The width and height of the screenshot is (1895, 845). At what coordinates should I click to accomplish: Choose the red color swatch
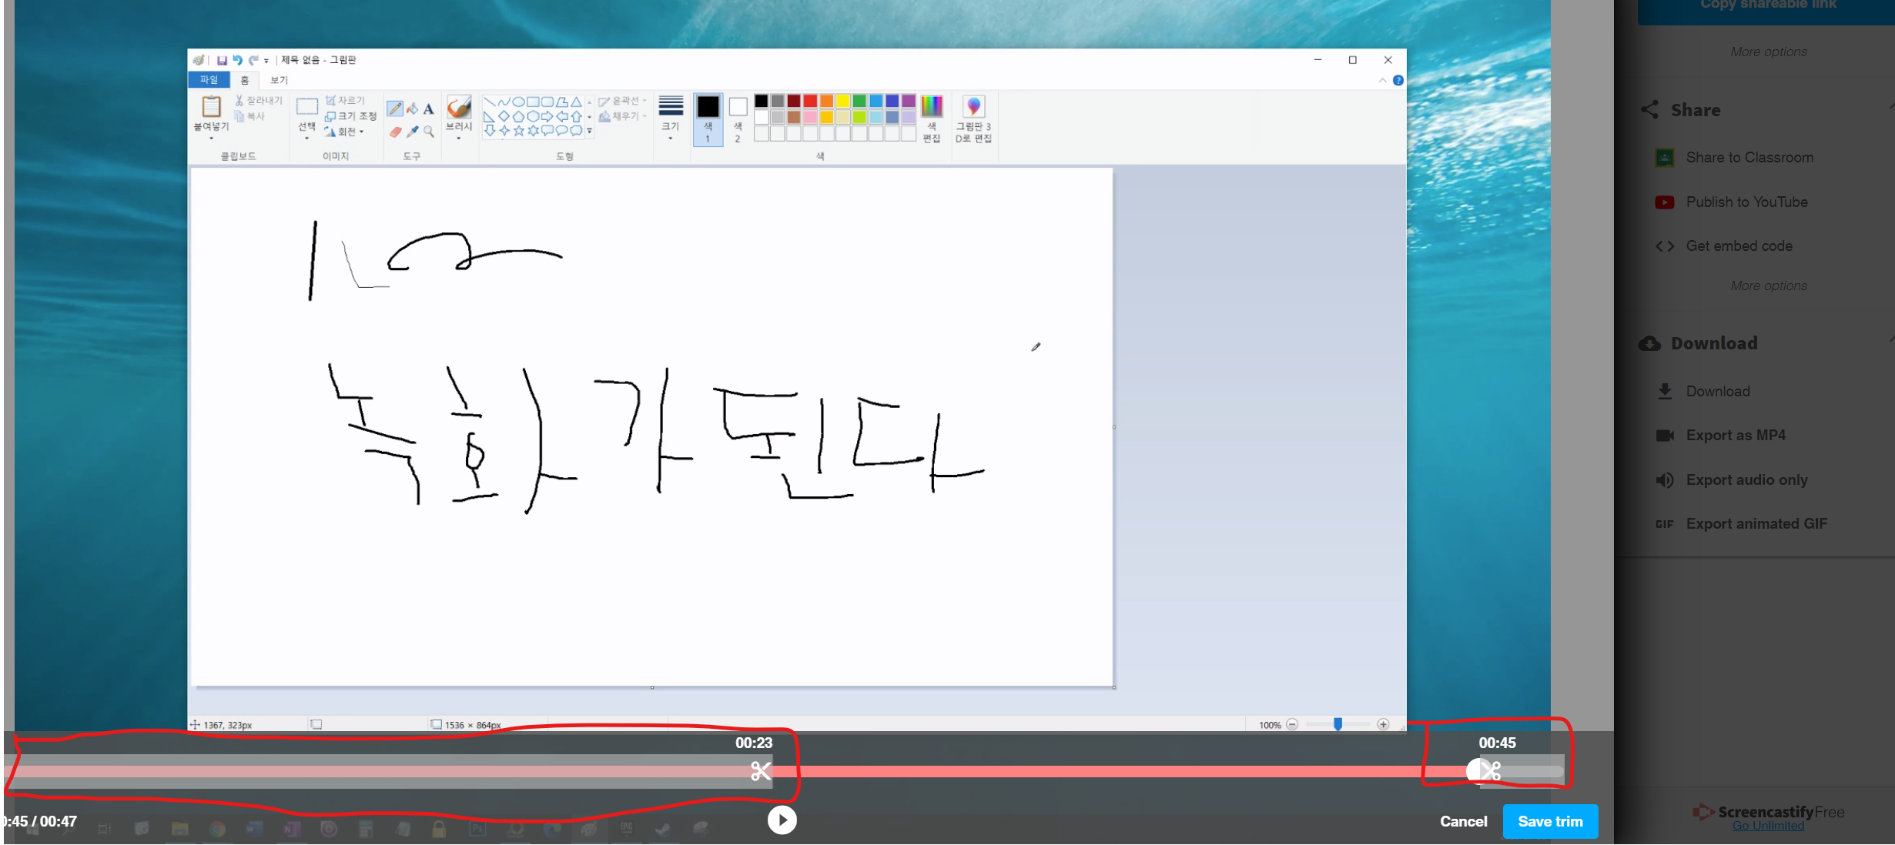pos(810,101)
